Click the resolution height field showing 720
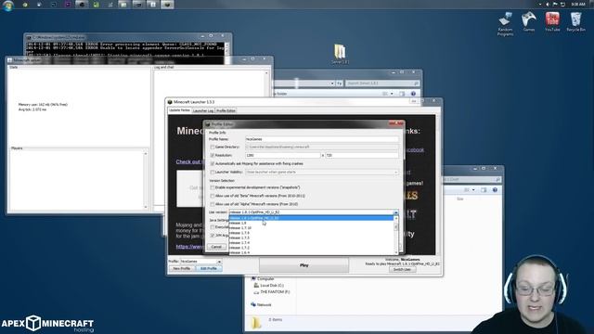Screen dimensions: 594x334 pos(362,155)
